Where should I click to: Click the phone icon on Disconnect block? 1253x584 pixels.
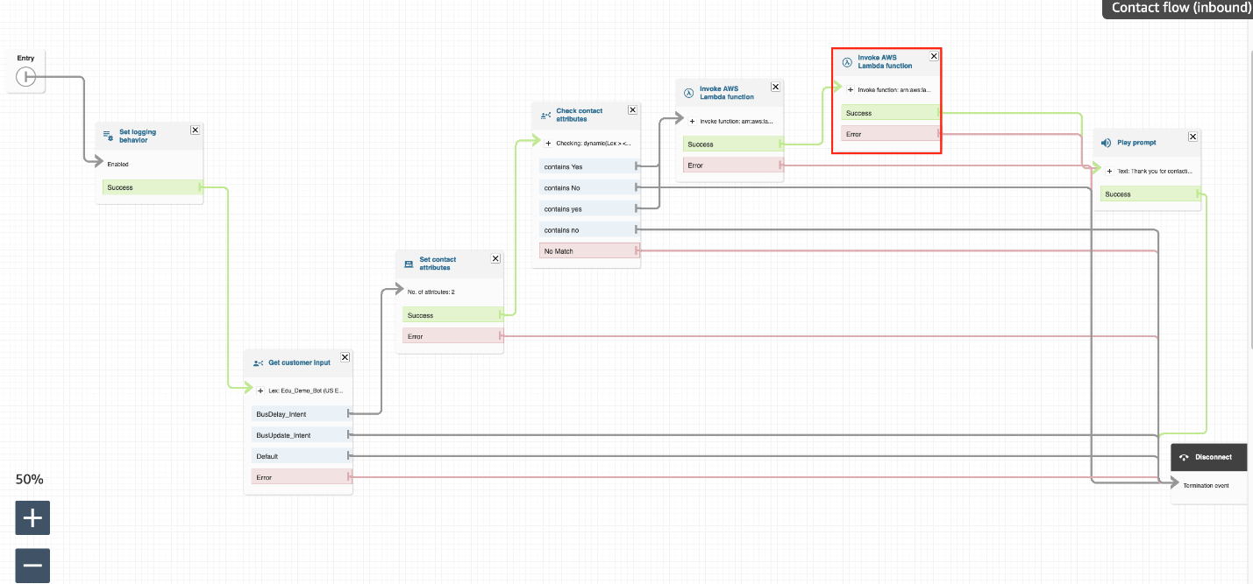tap(1185, 457)
